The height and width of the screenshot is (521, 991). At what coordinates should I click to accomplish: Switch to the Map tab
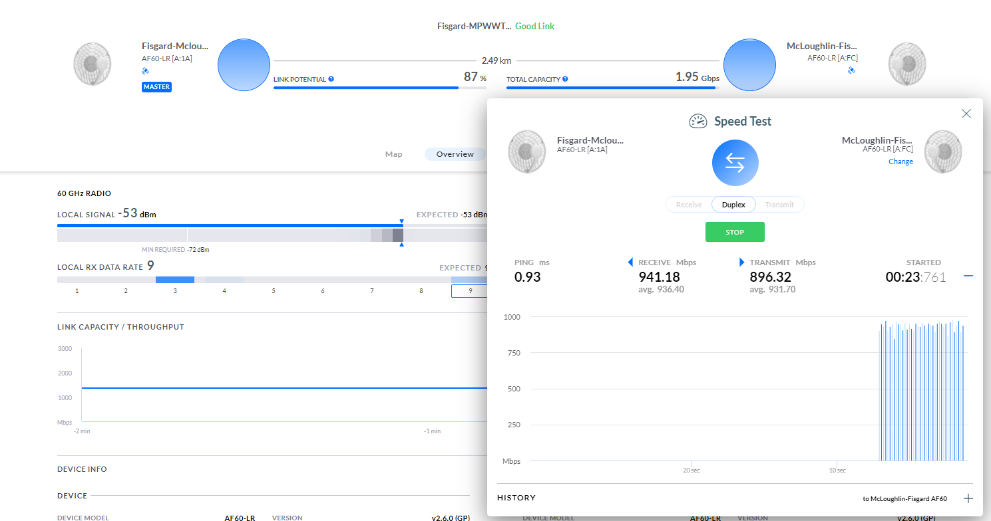coord(394,154)
